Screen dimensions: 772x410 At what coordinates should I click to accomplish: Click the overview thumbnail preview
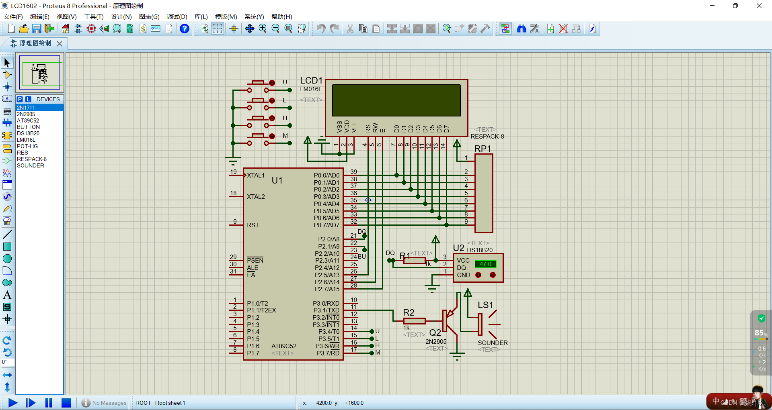(40, 73)
